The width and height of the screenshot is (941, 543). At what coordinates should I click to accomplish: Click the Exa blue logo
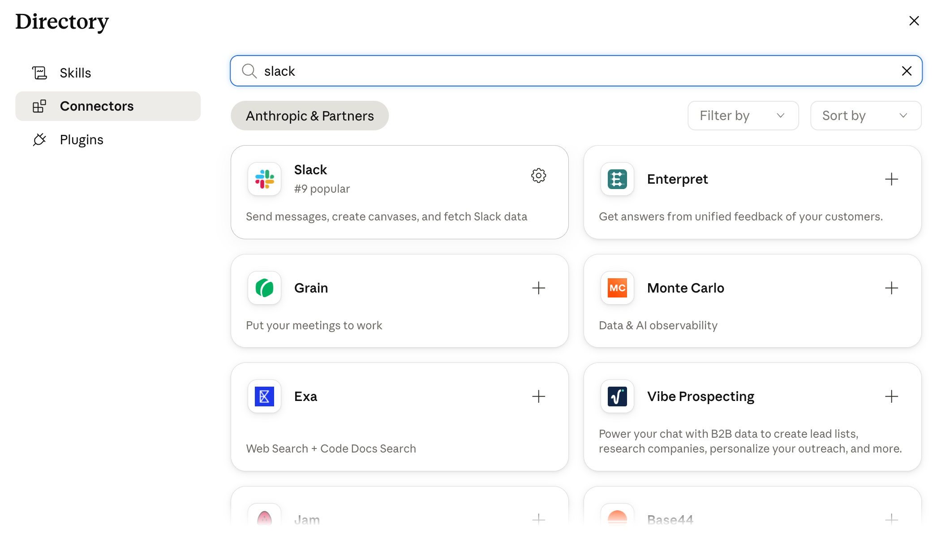[x=264, y=396]
